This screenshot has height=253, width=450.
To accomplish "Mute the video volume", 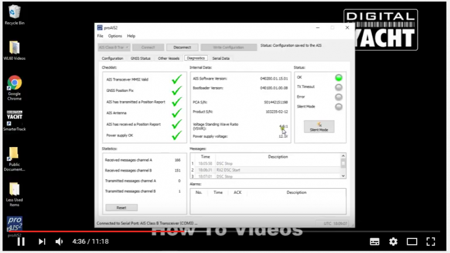I will tap(59, 241).
